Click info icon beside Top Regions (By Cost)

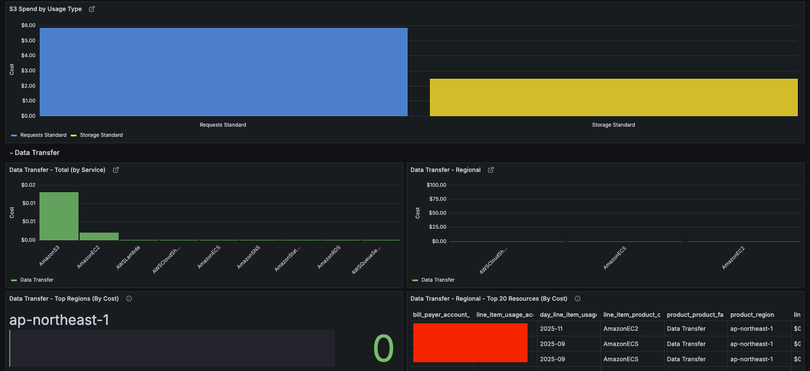pyautogui.click(x=129, y=299)
